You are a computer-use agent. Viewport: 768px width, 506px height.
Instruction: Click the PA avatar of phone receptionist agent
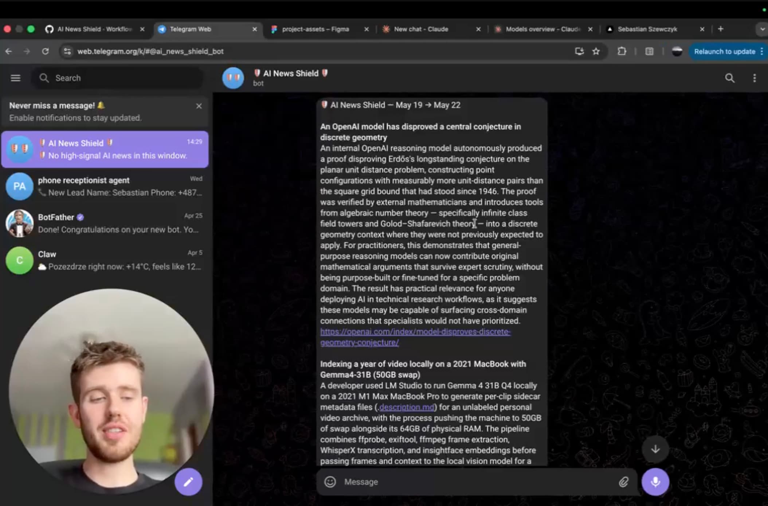tap(19, 186)
